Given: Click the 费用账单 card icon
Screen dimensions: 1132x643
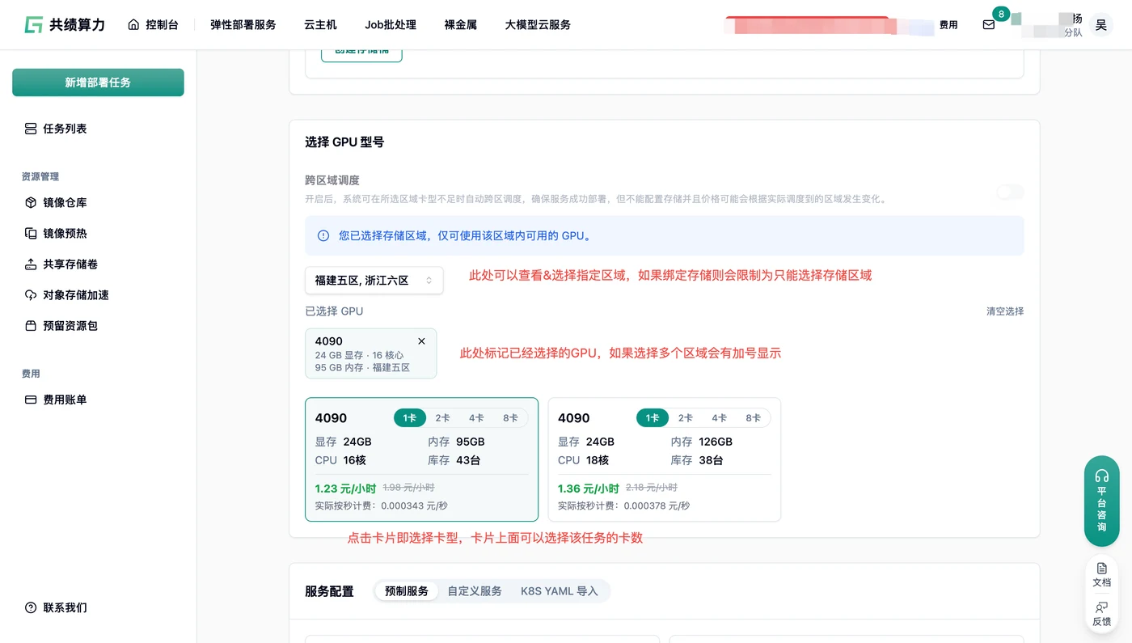Looking at the screenshot, I should point(31,400).
